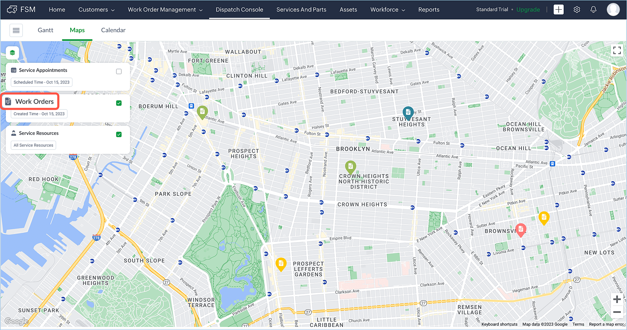Viewport: 627px width, 330px height.
Task: Click the Work Orders document icon
Action: pyautogui.click(x=8, y=102)
